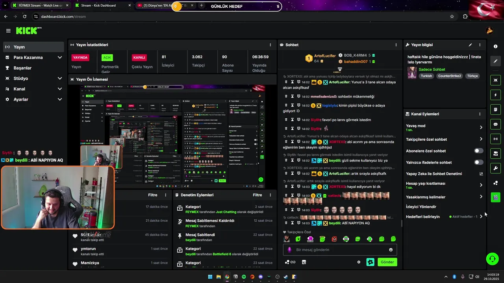The width and height of the screenshot is (504, 283).
Task: Open the Yayın bilgisi three-dot menu
Action: pyautogui.click(x=480, y=45)
